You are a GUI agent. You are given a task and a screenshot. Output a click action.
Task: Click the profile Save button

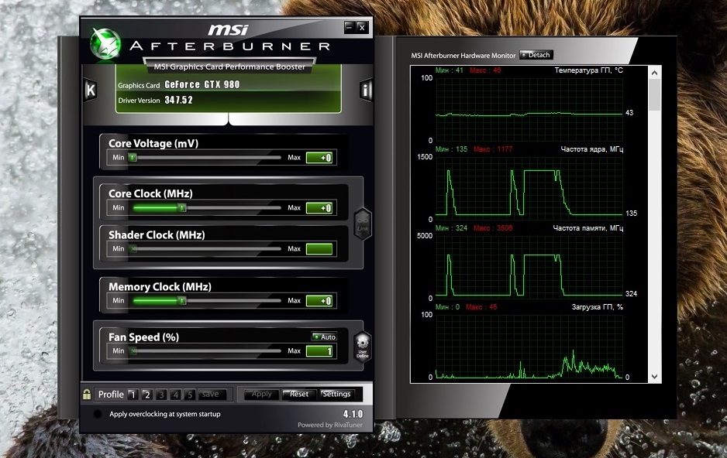point(212,395)
